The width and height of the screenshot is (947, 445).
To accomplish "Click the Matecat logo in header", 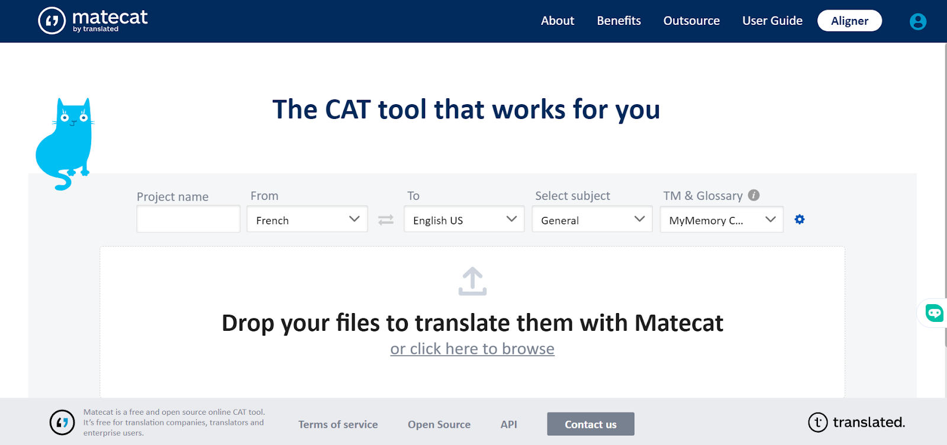I will pyautogui.click(x=93, y=21).
